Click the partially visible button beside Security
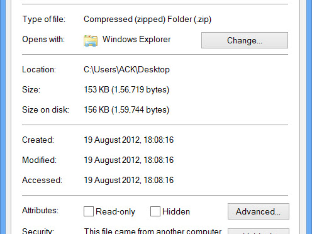 pyautogui.click(x=258, y=231)
